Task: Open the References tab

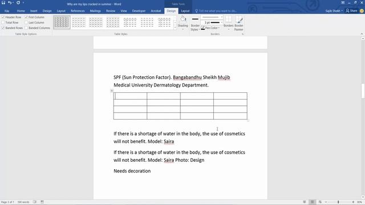Action: [x=78, y=11]
